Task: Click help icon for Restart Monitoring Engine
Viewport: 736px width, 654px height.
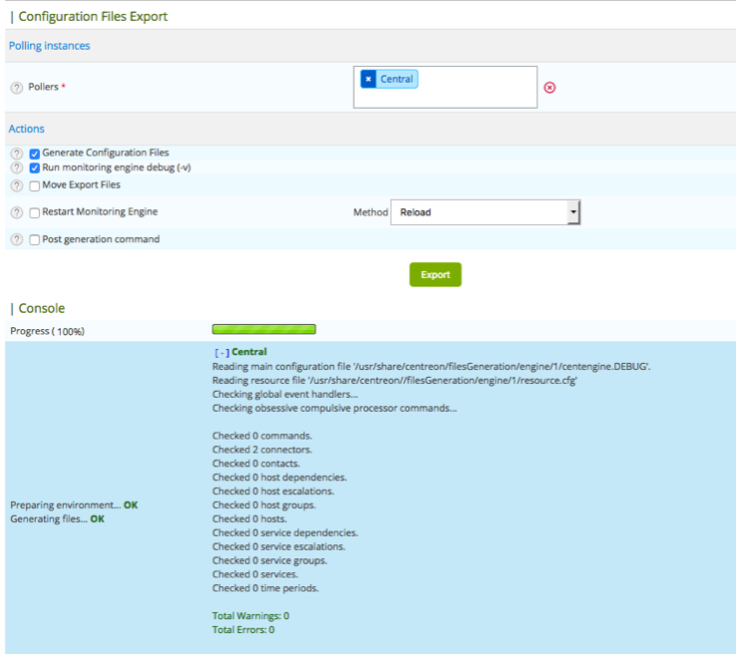Action: pyautogui.click(x=16, y=212)
